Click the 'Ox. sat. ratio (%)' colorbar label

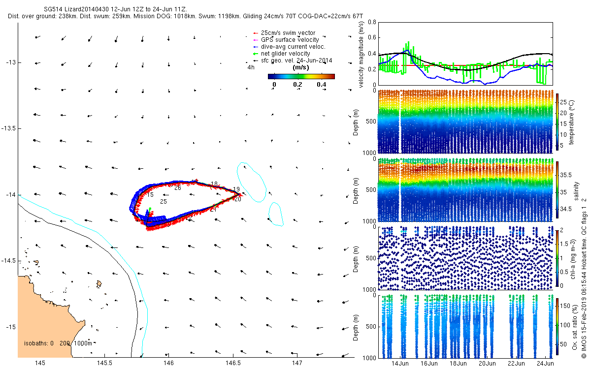575,327
